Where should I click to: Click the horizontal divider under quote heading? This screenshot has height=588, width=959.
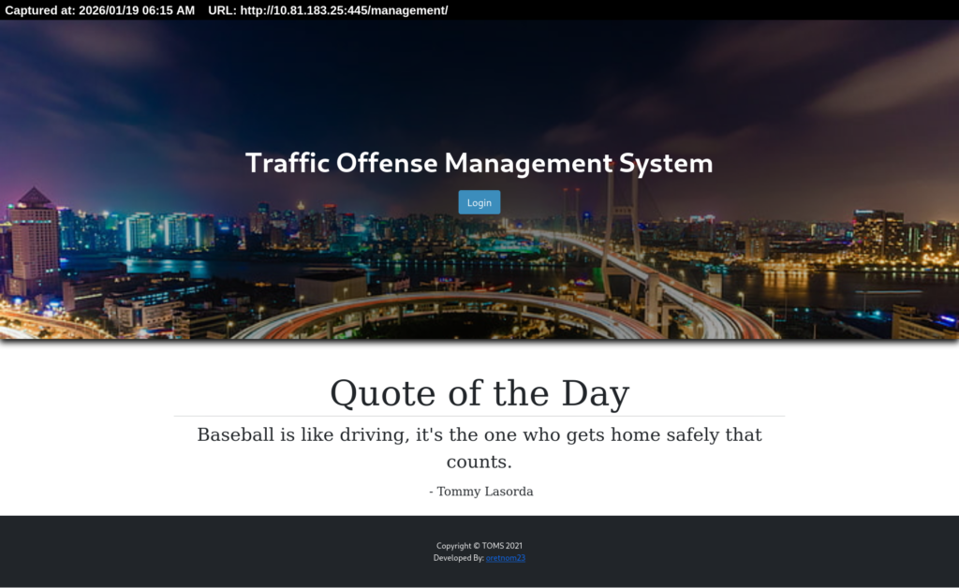coord(479,416)
